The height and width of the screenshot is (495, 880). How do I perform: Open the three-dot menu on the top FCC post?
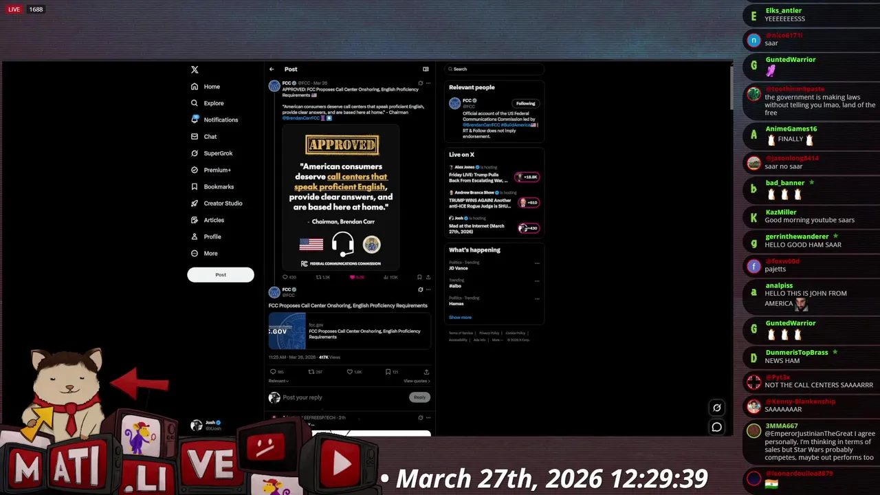(428, 83)
